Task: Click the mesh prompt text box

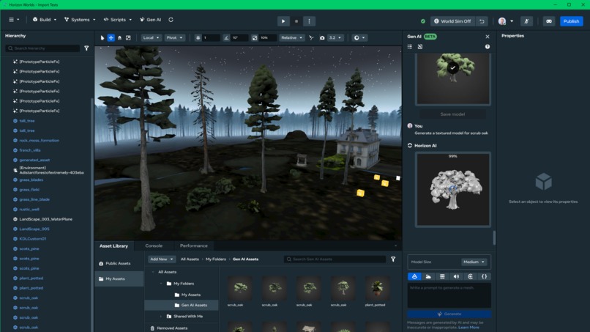Action: (449, 295)
